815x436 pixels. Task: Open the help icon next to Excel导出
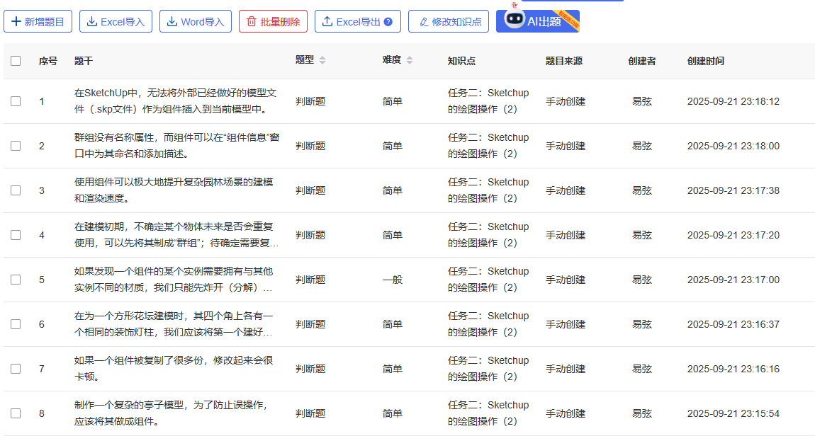[x=389, y=21]
